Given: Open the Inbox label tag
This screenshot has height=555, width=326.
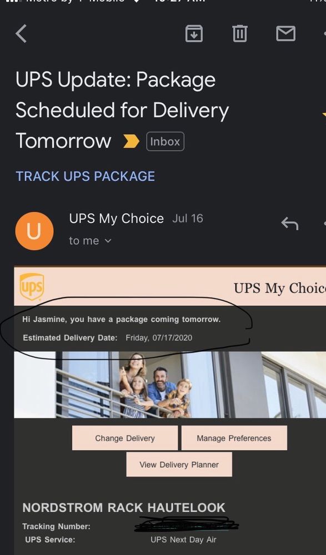Looking at the screenshot, I should coord(165,141).
